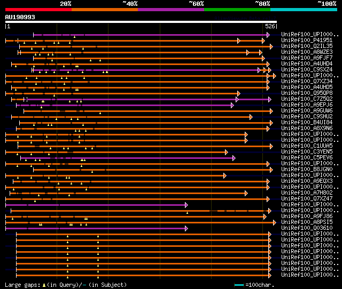Open hit UniRef100_A4UHD4
This screenshot has height=289, width=342.
tap(307, 63)
